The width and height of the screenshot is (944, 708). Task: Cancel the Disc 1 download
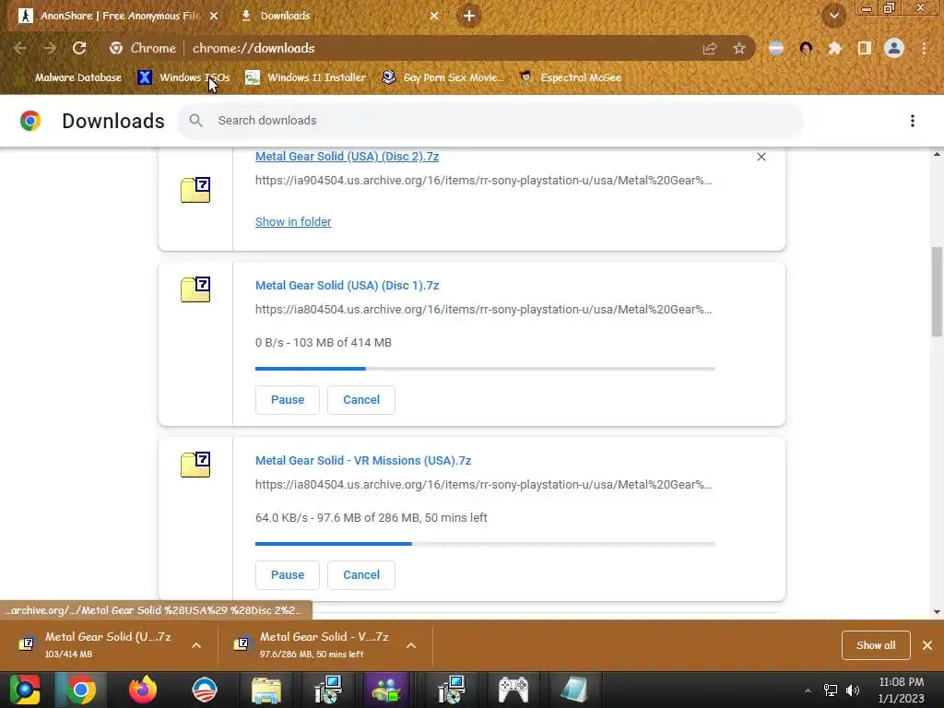click(361, 400)
